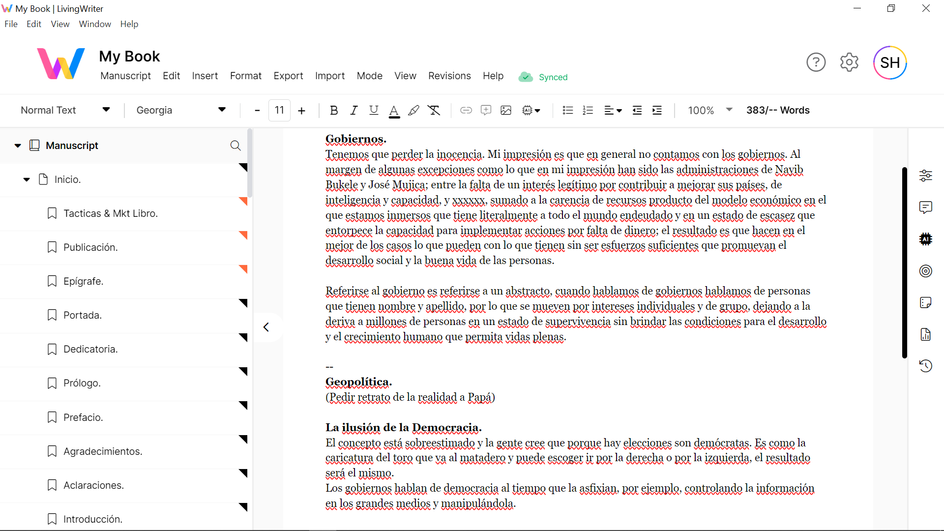Image resolution: width=944 pixels, height=531 pixels.
Task: Open the Prólogo. section
Action: click(x=124, y=383)
